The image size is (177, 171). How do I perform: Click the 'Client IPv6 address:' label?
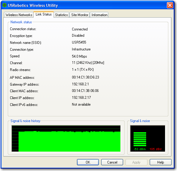[24, 105]
